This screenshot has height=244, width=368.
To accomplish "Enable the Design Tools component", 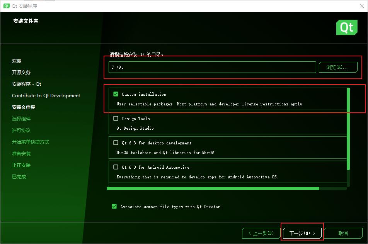I will coord(116,119).
